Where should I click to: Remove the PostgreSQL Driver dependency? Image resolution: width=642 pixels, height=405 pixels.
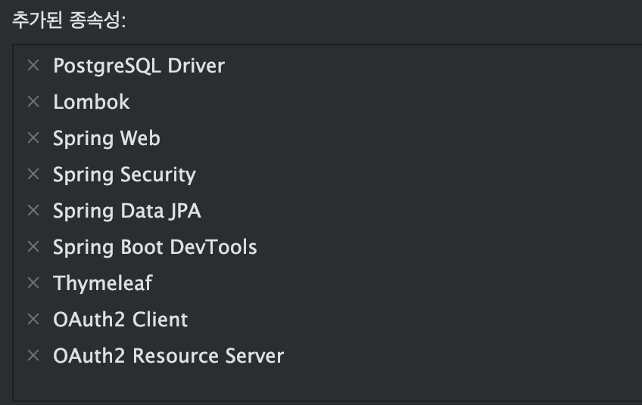(33, 66)
